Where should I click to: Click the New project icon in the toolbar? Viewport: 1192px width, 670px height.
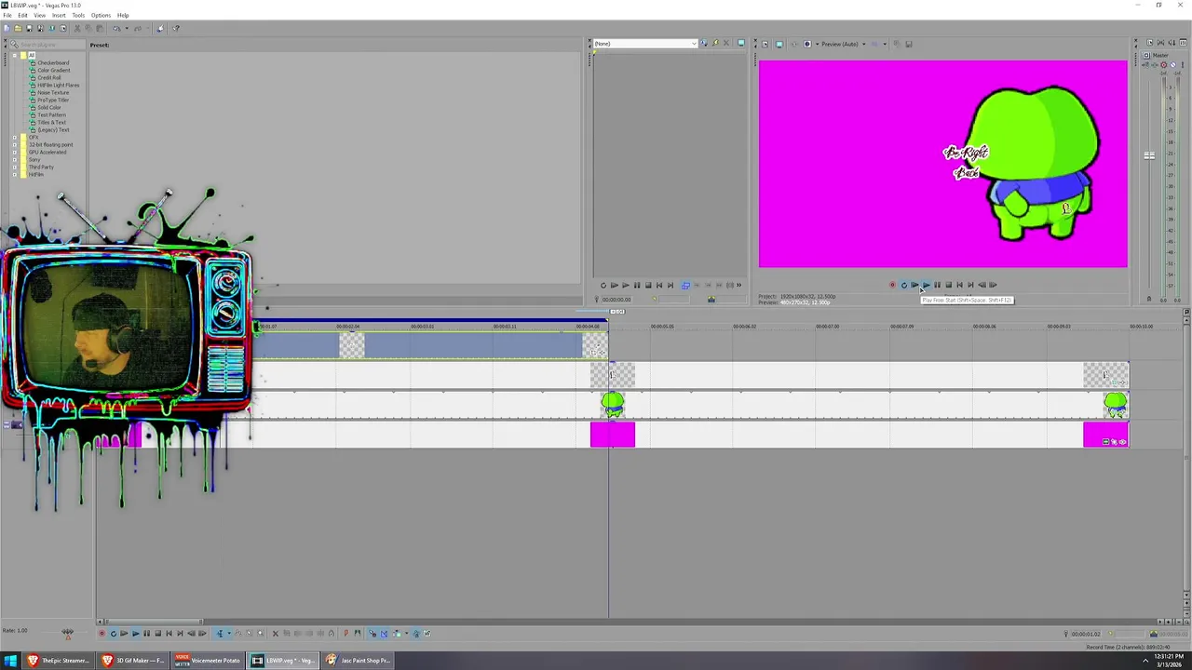(7, 28)
